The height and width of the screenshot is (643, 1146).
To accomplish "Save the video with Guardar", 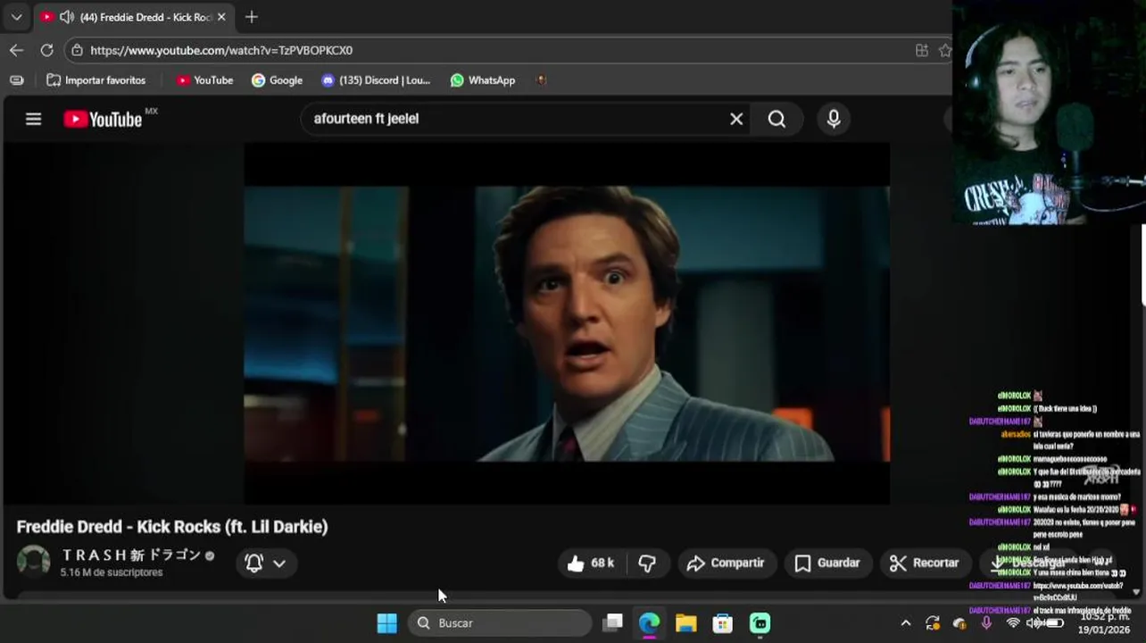I will [x=827, y=563].
